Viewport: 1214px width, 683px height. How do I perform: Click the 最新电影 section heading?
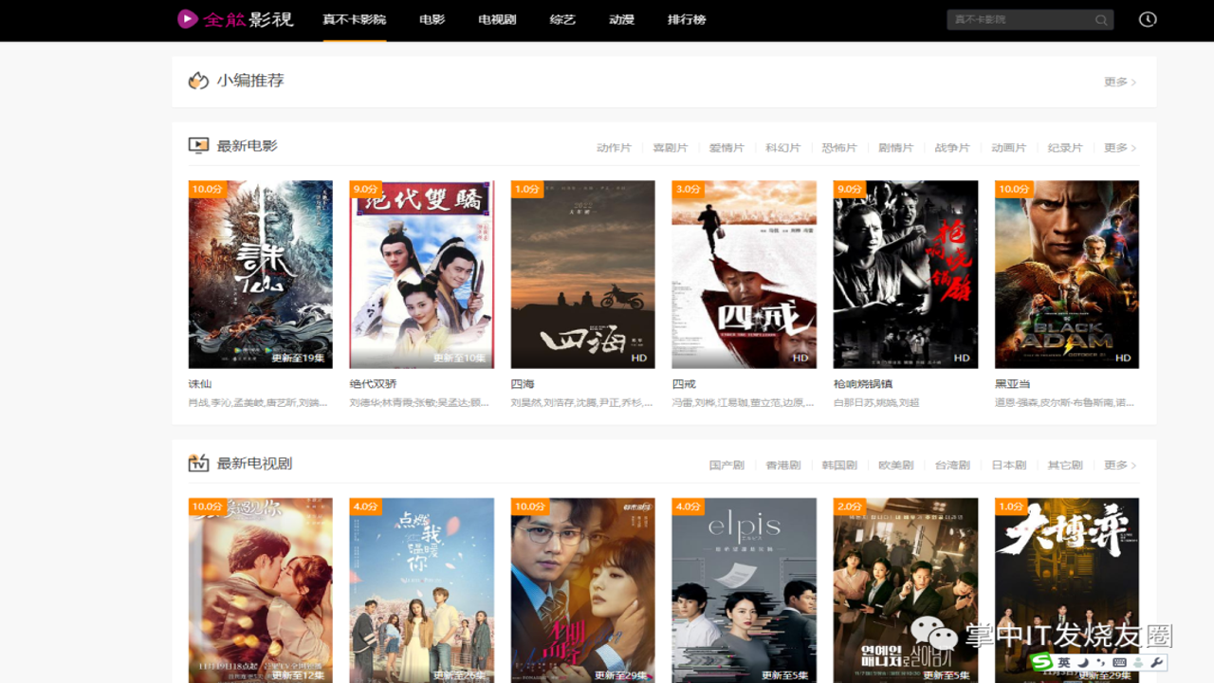click(x=248, y=146)
